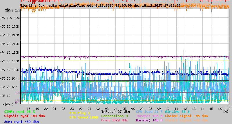Click the Connections 9 legend entry

[114, 116]
